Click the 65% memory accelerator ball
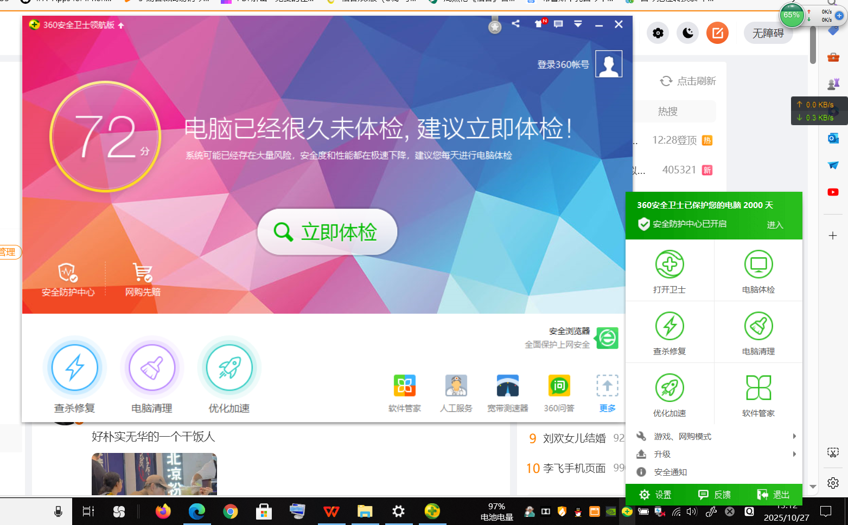The height and width of the screenshot is (525, 848). pyautogui.click(x=792, y=15)
